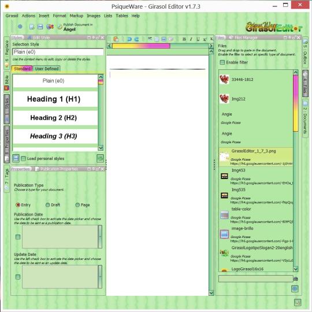
Task: Open the Images menu
Action: (x=94, y=16)
